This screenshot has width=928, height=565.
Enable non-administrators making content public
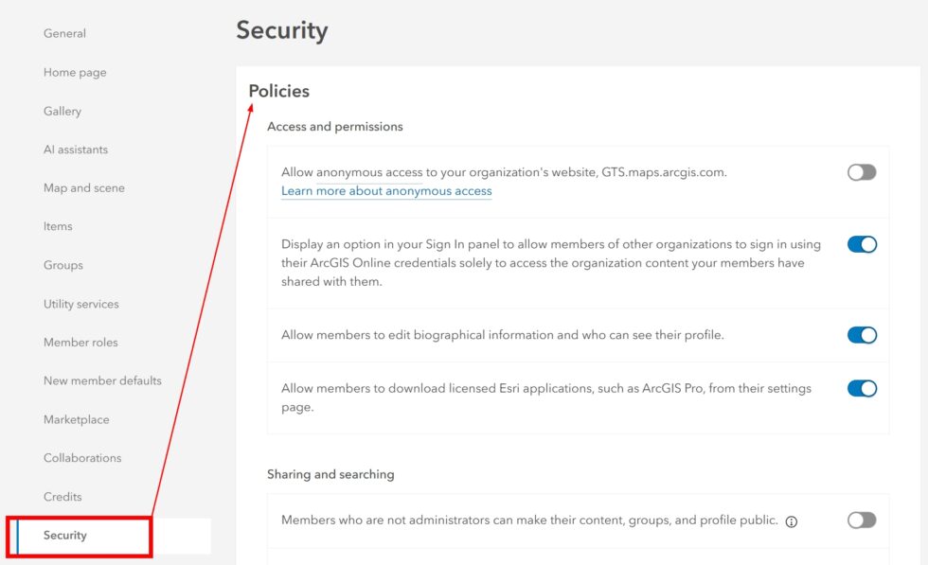[862, 520]
